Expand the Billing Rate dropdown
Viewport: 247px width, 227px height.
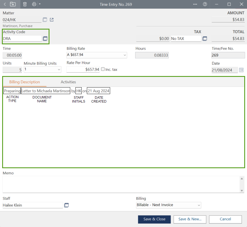(125, 55)
